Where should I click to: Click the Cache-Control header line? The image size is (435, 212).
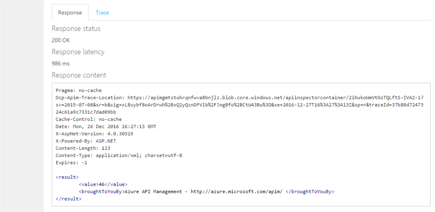coord(88,119)
